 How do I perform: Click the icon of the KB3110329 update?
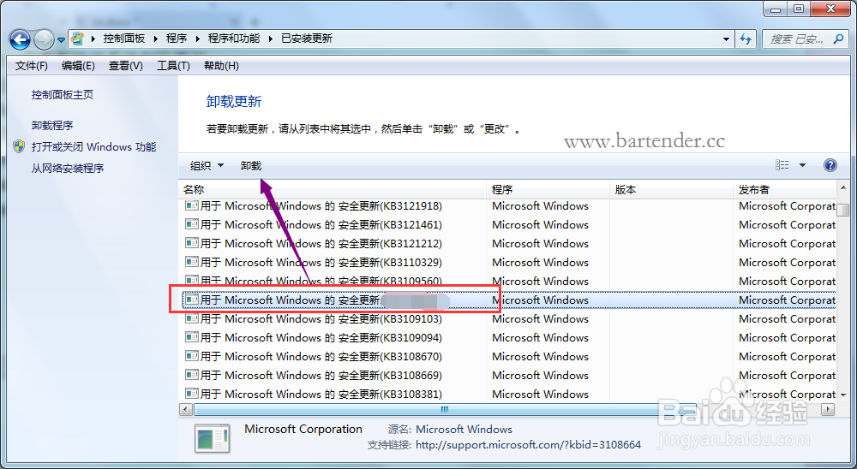[191, 262]
